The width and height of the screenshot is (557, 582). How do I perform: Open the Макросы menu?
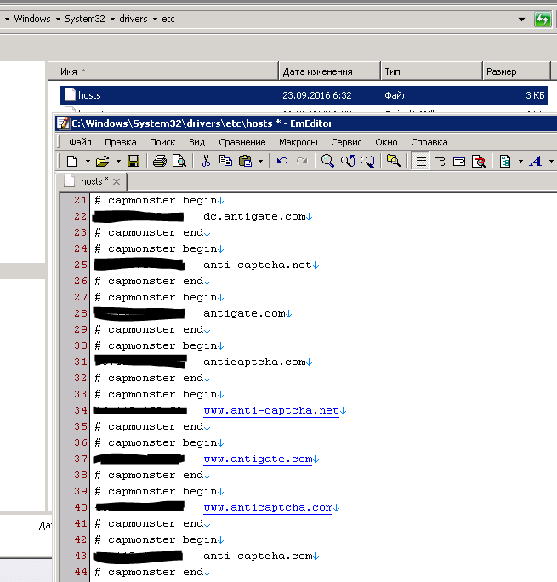pos(298,142)
